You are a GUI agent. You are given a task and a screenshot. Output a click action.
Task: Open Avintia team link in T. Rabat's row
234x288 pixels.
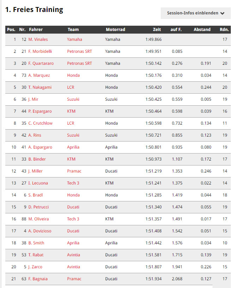click(73, 255)
